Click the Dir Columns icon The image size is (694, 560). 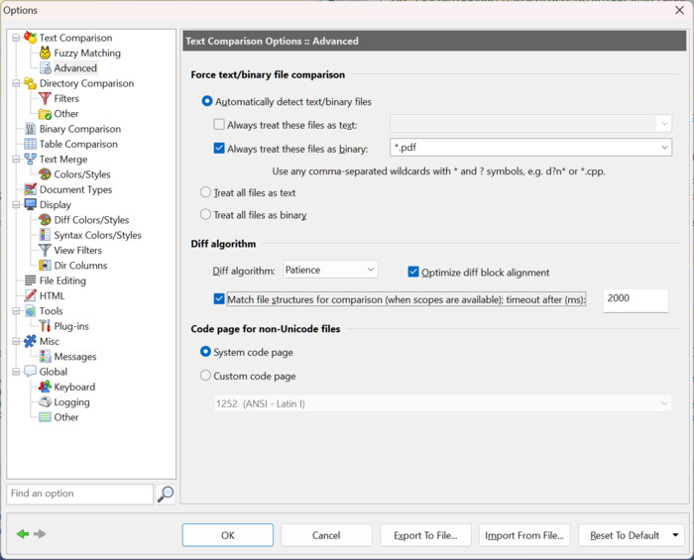click(45, 266)
